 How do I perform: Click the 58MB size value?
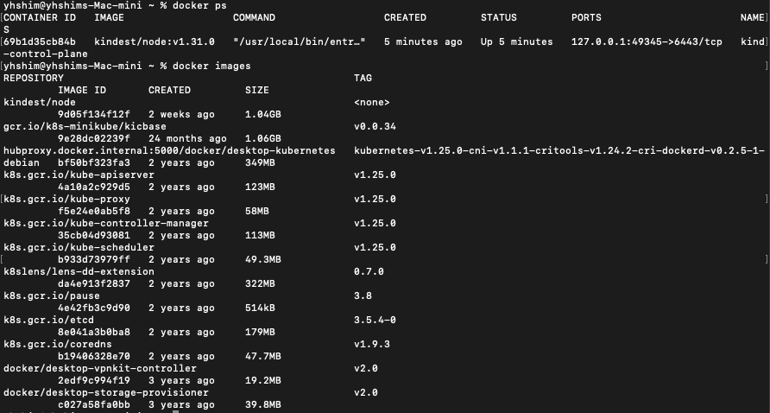coord(257,211)
